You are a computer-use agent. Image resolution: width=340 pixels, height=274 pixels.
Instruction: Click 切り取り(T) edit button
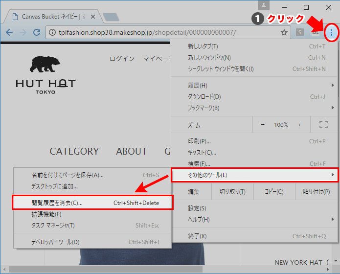[232, 192]
